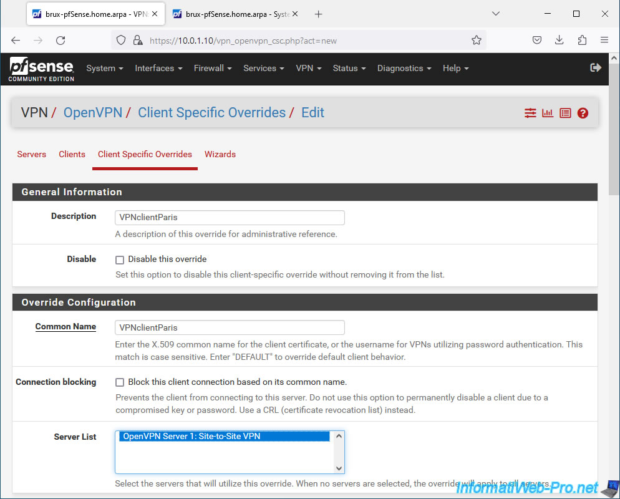
Task: Save page to Pocket icon
Action: tap(537, 40)
